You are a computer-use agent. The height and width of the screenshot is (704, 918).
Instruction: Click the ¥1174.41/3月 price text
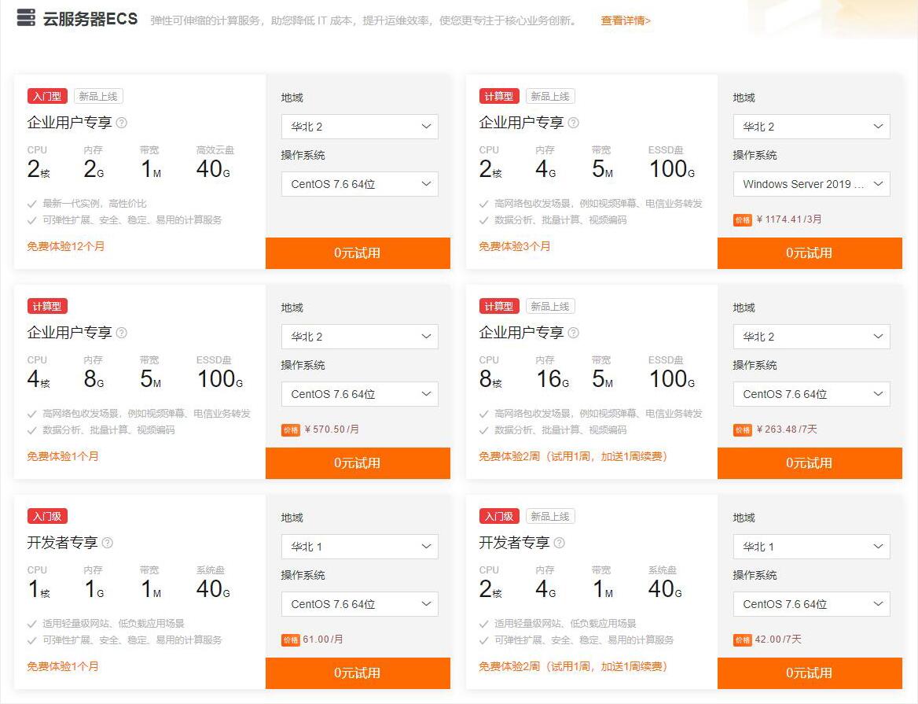click(x=789, y=219)
